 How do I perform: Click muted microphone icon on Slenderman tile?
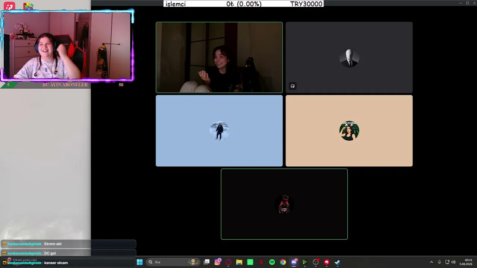point(293,86)
